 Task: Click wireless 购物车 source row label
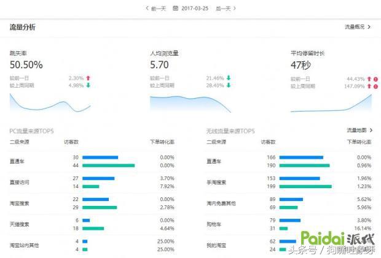214,224
